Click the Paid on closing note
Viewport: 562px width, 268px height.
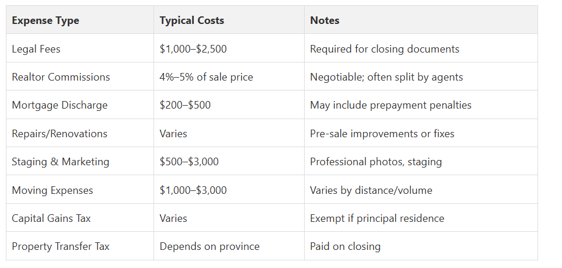point(345,246)
